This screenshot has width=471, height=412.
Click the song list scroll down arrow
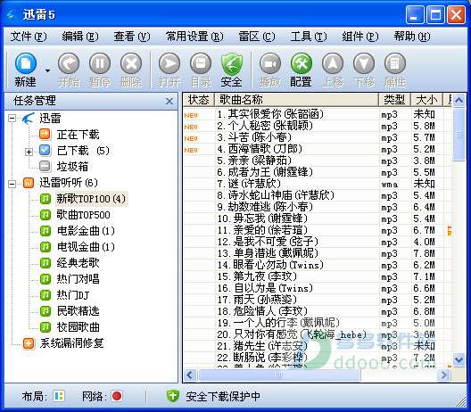[459, 359]
